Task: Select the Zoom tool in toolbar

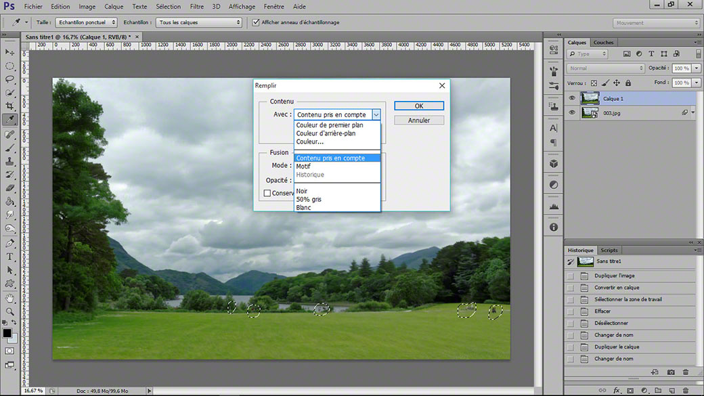Action: [x=9, y=311]
